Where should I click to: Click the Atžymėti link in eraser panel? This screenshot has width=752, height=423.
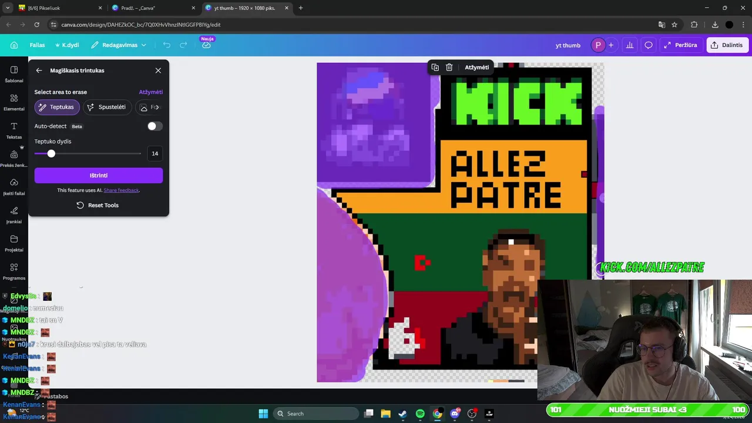(151, 92)
